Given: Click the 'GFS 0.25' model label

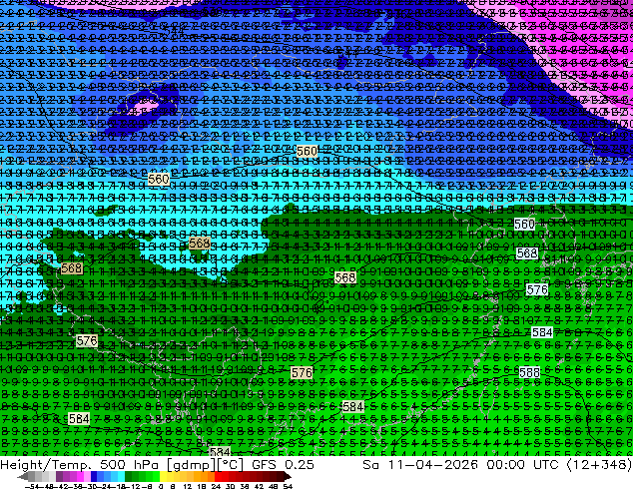Looking at the screenshot, I should 283,465.
